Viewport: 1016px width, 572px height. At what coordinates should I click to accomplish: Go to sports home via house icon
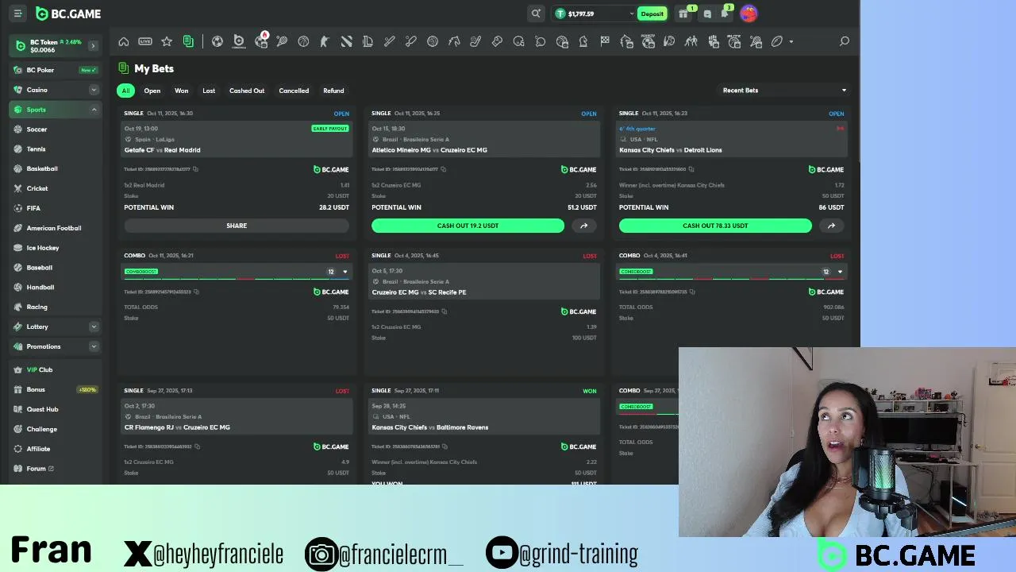coord(124,41)
